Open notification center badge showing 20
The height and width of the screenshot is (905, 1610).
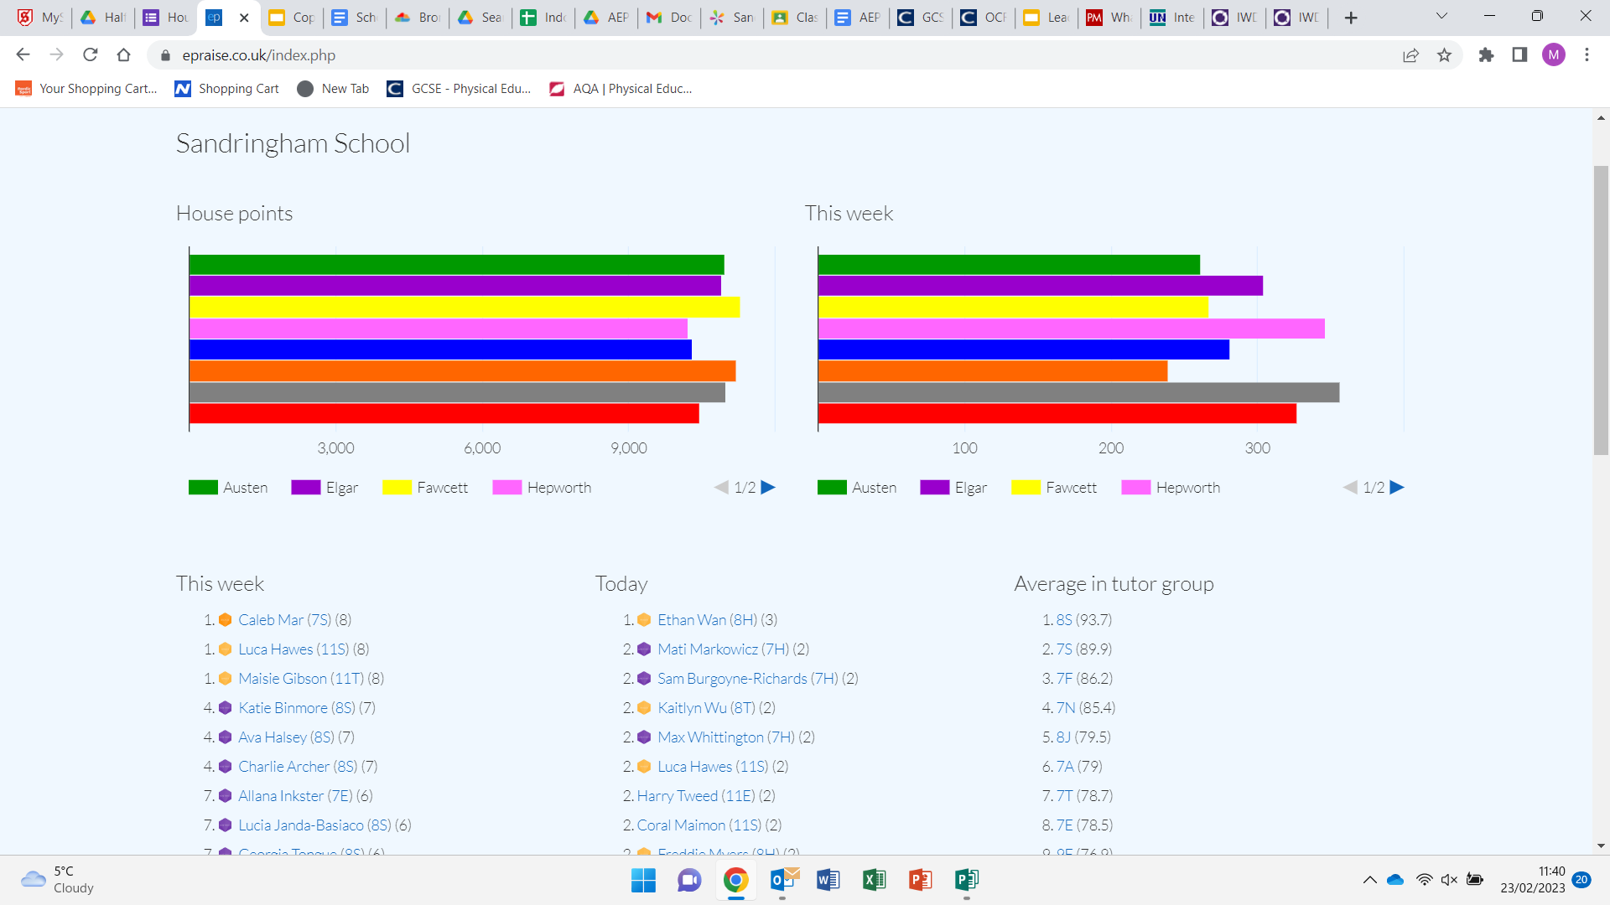[x=1581, y=880]
